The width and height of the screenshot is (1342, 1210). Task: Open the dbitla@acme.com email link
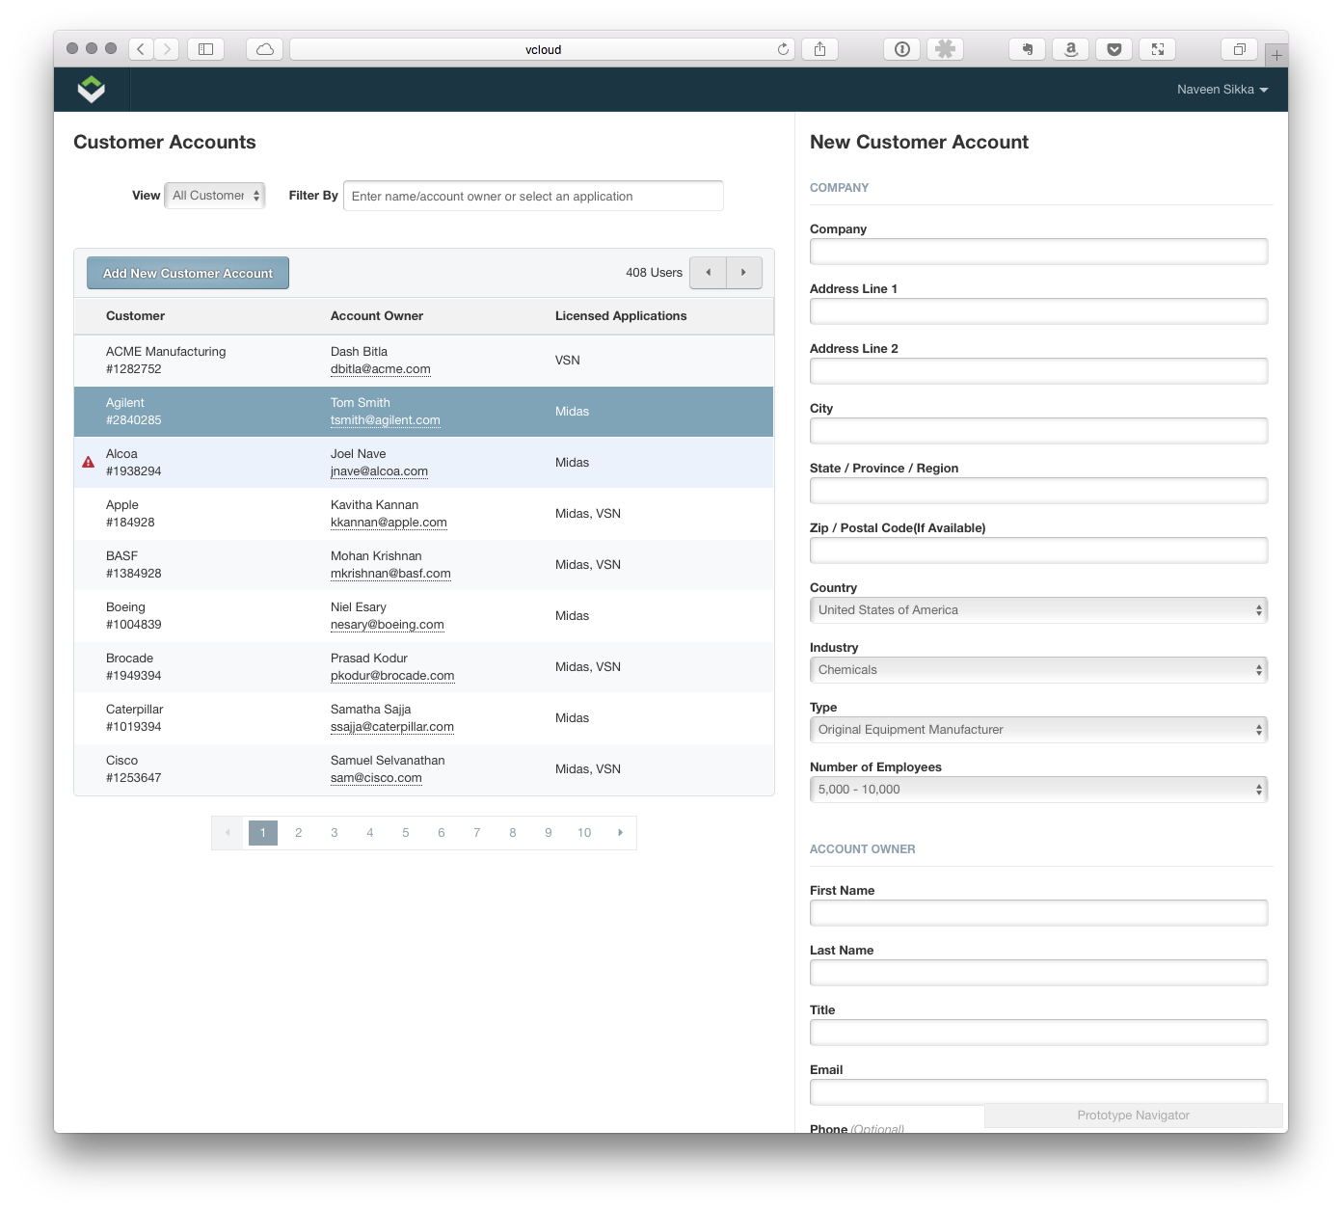[x=380, y=369]
